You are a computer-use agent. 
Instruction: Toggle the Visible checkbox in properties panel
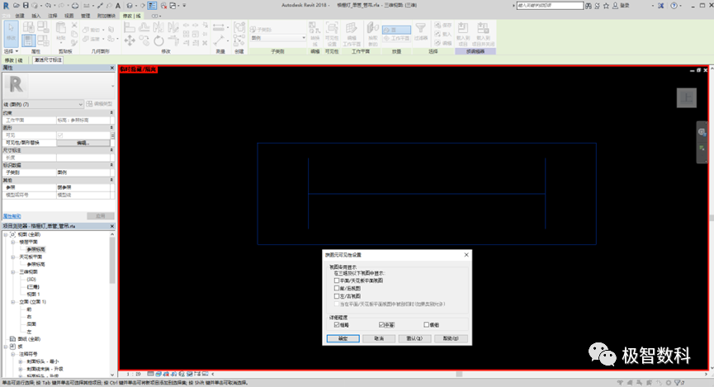(60, 135)
